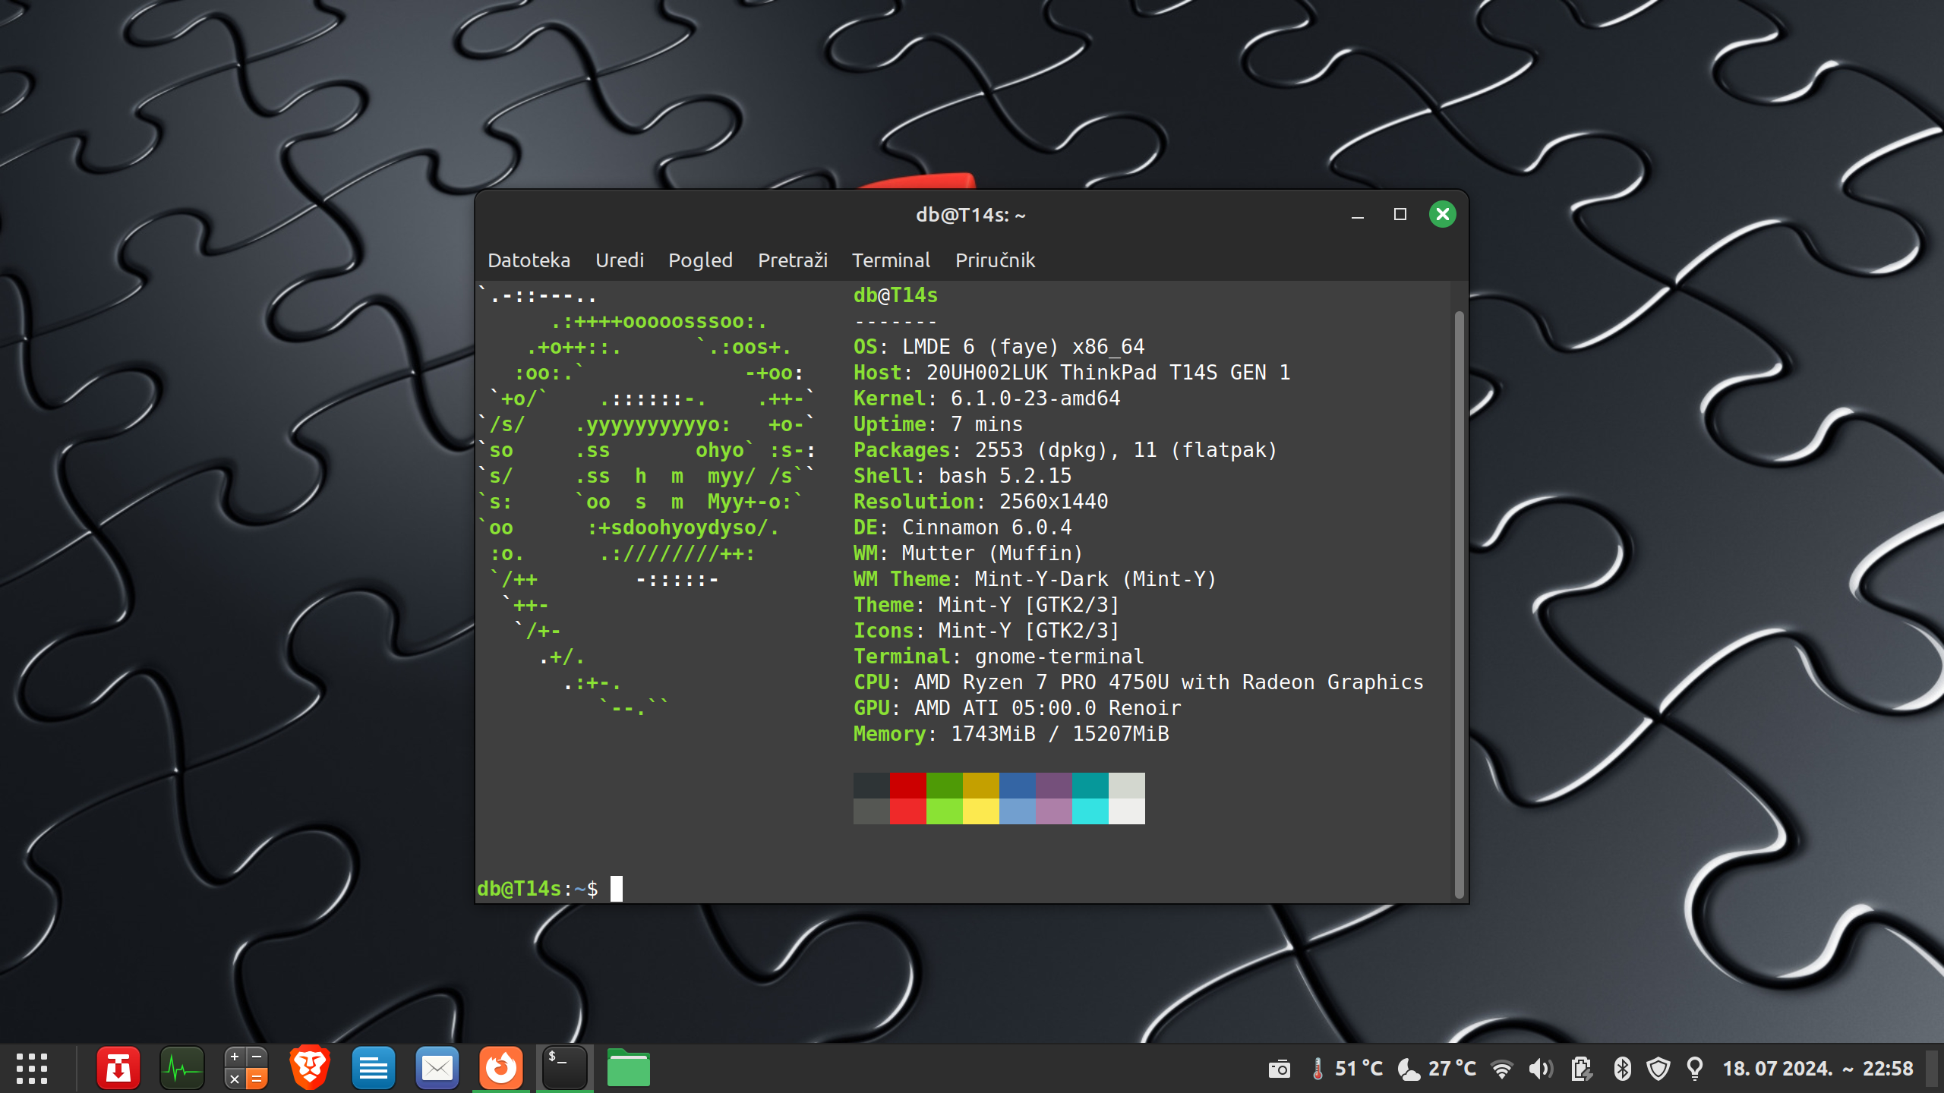This screenshot has width=1944, height=1093.
Task: Click the Packages: 2553 (dpkg) line
Action: tap(1065, 450)
